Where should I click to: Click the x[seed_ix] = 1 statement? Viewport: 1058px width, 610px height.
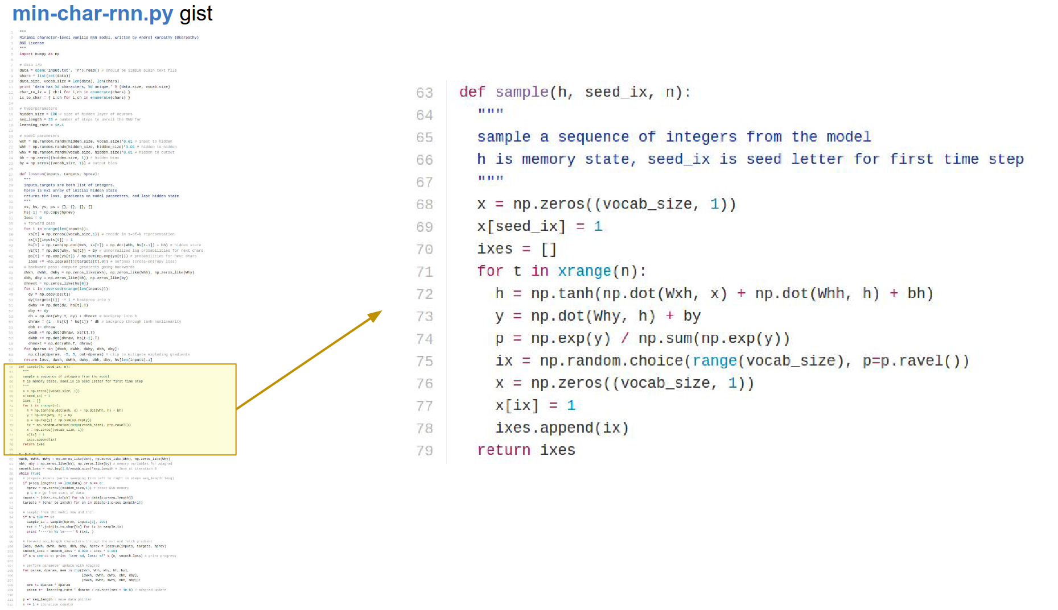[x=539, y=226]
